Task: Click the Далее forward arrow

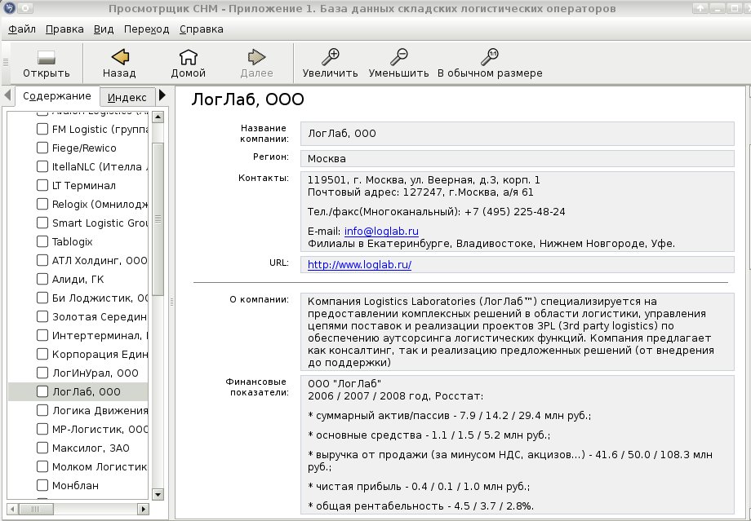Action: [x=256, y=57]
